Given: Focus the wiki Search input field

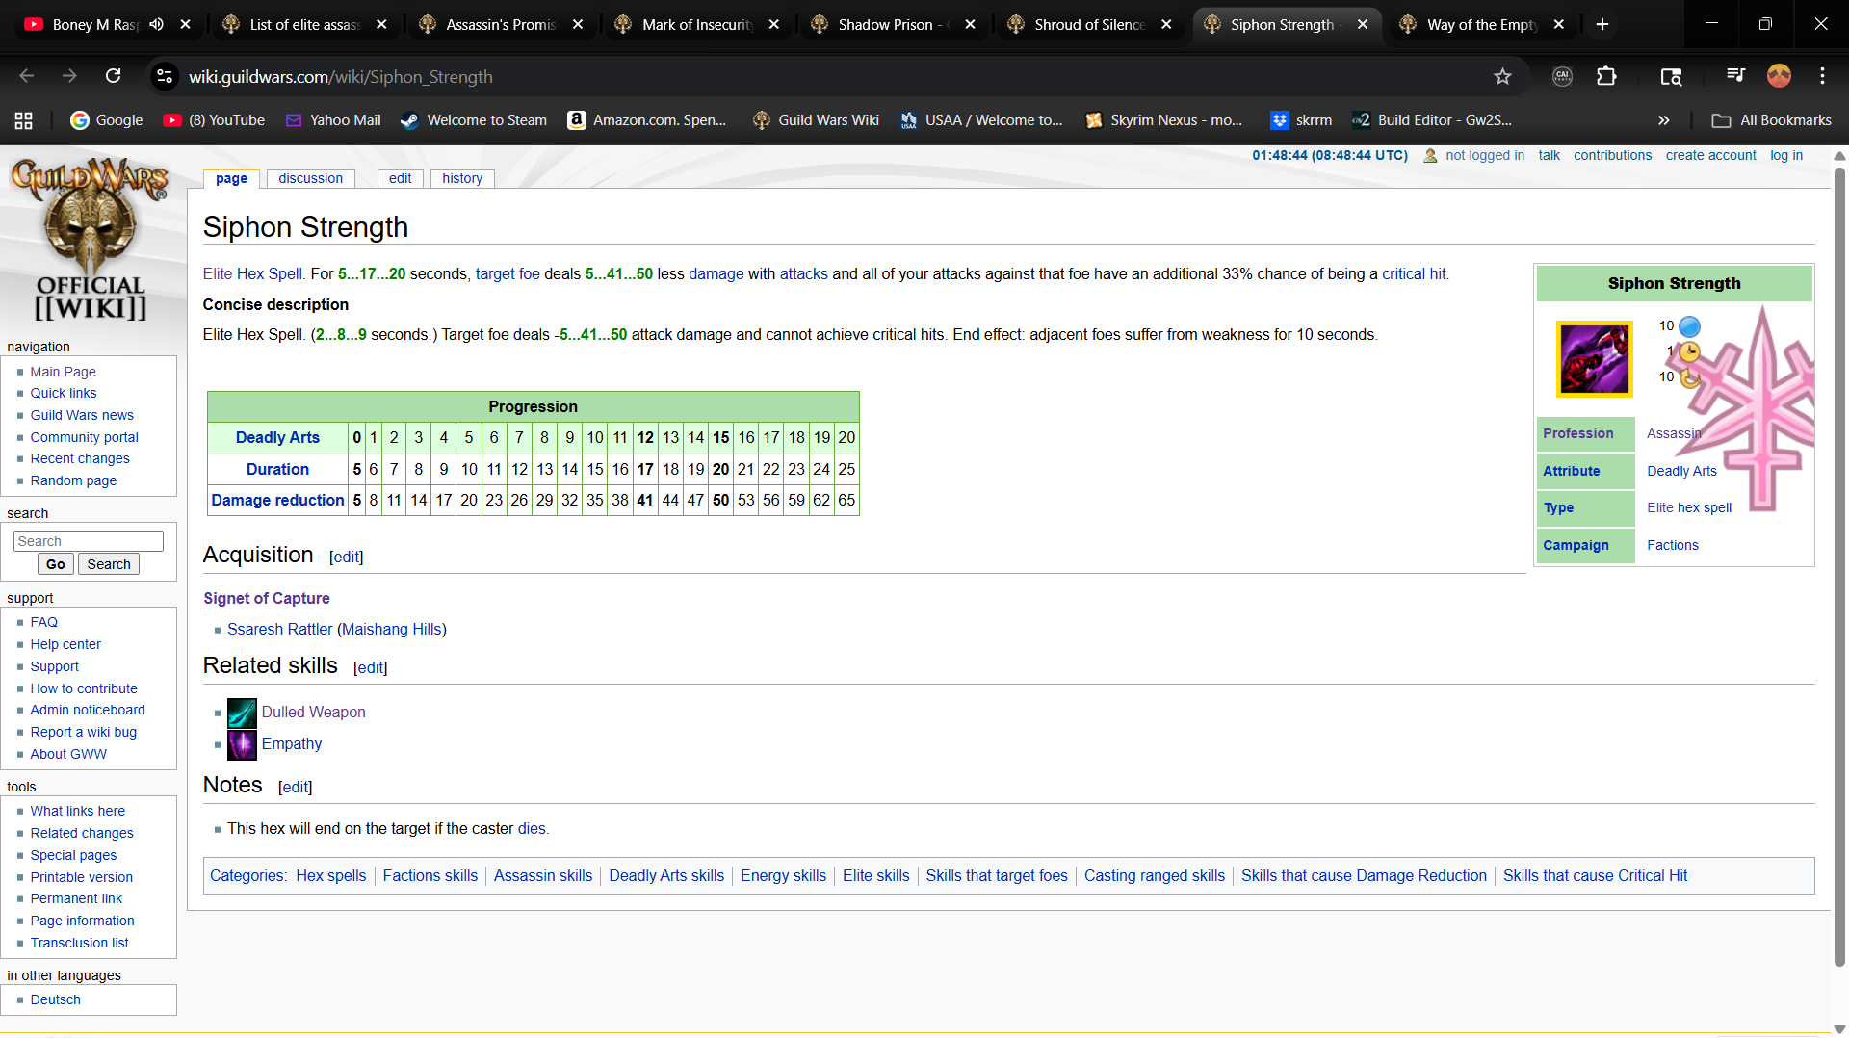Looking at the screenshot, I should coord(89,542).
